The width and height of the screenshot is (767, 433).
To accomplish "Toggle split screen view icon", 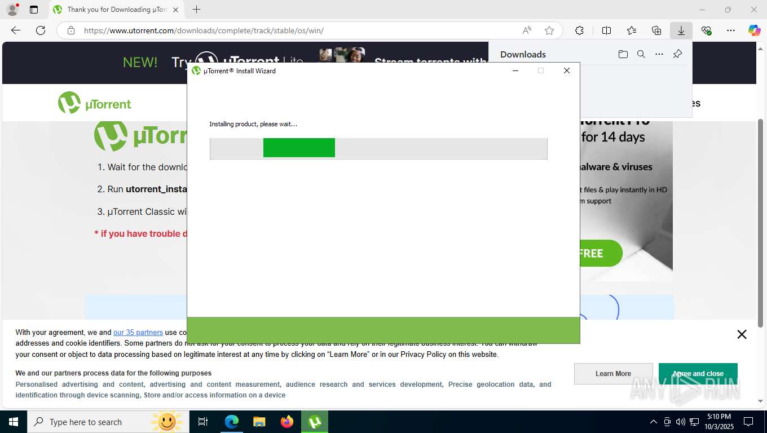I will pyautogui.click(x=607, y=30).
